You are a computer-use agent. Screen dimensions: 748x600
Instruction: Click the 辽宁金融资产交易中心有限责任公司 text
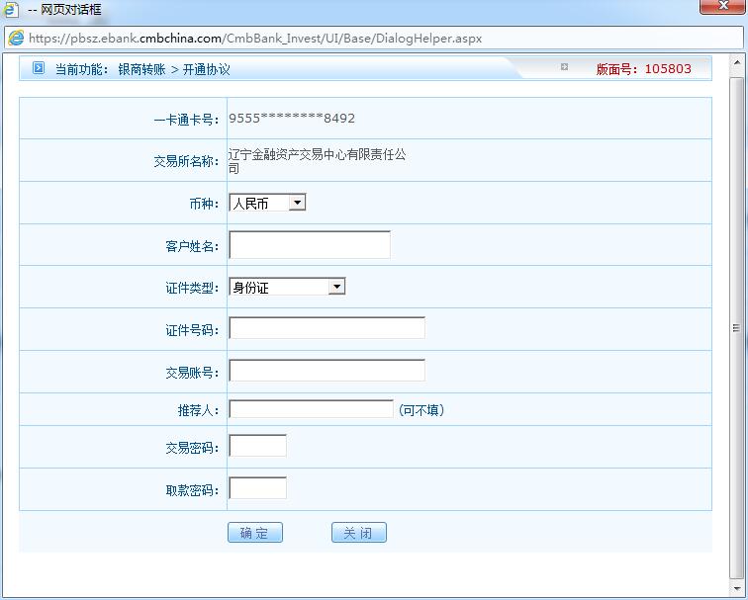(317, 161)
